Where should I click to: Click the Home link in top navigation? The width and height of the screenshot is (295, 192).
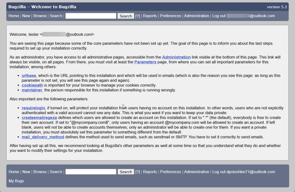pyautogui.click(x=14, y=16)
